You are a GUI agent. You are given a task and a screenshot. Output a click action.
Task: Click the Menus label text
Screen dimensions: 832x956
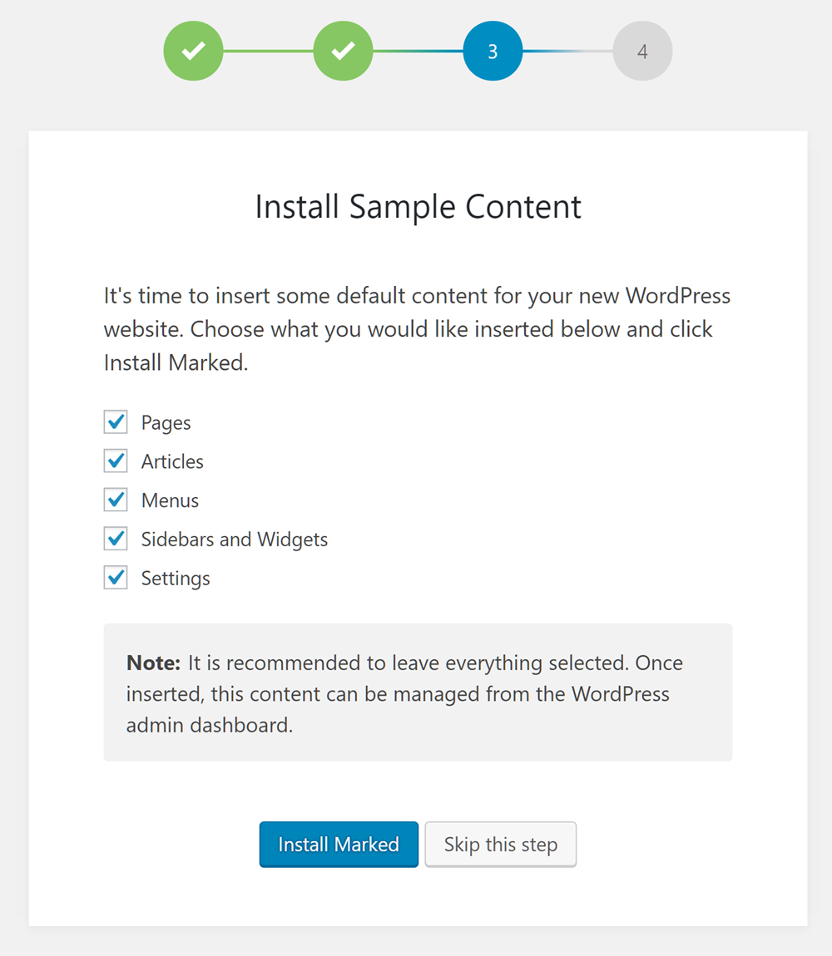coord(170,501)
